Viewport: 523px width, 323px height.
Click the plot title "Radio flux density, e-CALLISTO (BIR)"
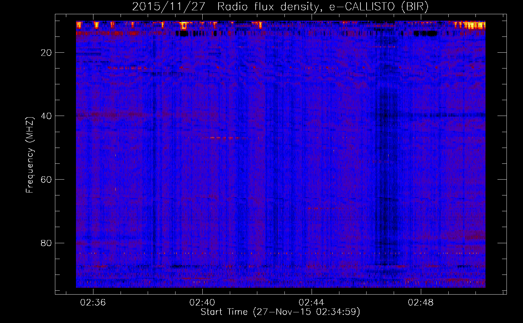[x=323, y=7]
